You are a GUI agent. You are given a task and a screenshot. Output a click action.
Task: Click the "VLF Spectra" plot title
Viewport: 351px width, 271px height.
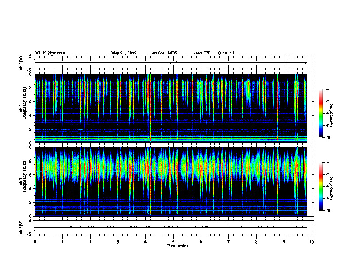(50, 53)
